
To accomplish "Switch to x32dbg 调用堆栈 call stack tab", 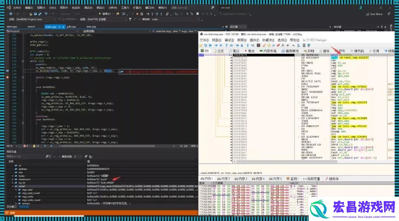I will 290,51.
